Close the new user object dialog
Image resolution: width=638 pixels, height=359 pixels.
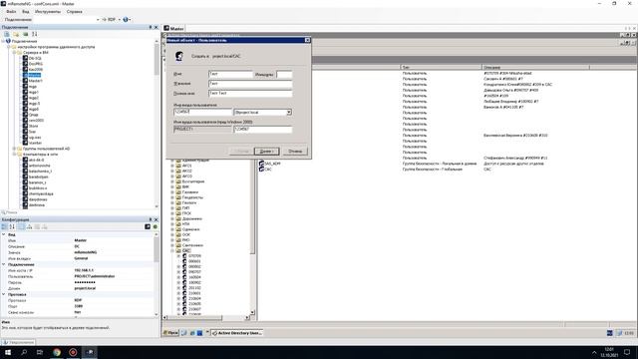(x=307, y=40)
